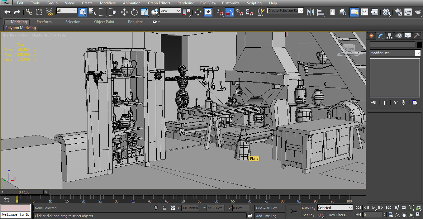This screenshot has height=219, width=423.
Task: Switch to the Hierarchy command panel
Action: pos(389,36)
